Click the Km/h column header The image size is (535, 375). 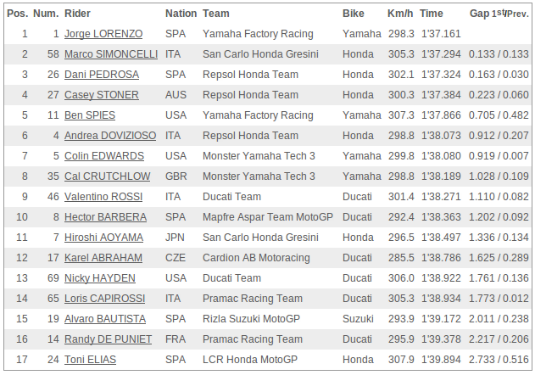(x=400, y=14)
